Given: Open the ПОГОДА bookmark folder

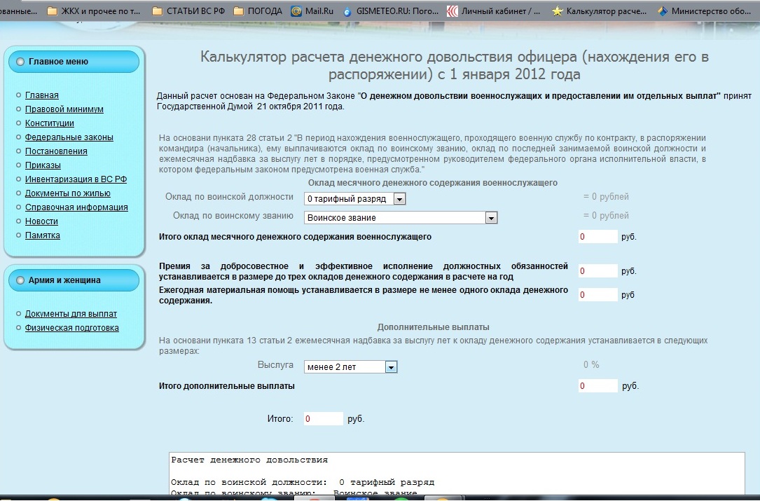Looking at the screenshot, I should (x=258, y=11).
